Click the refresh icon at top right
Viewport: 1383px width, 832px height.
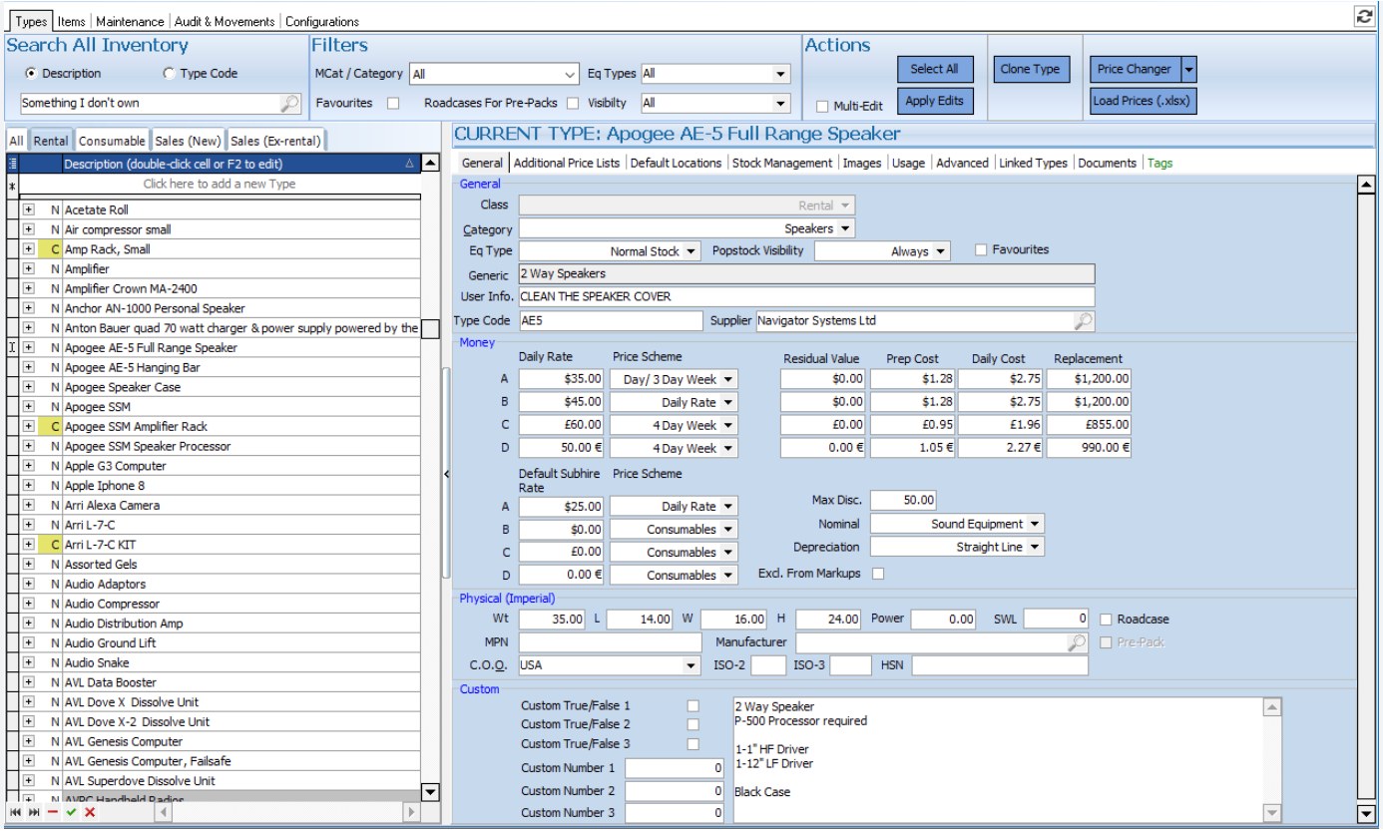click(x=1364, y=16)
